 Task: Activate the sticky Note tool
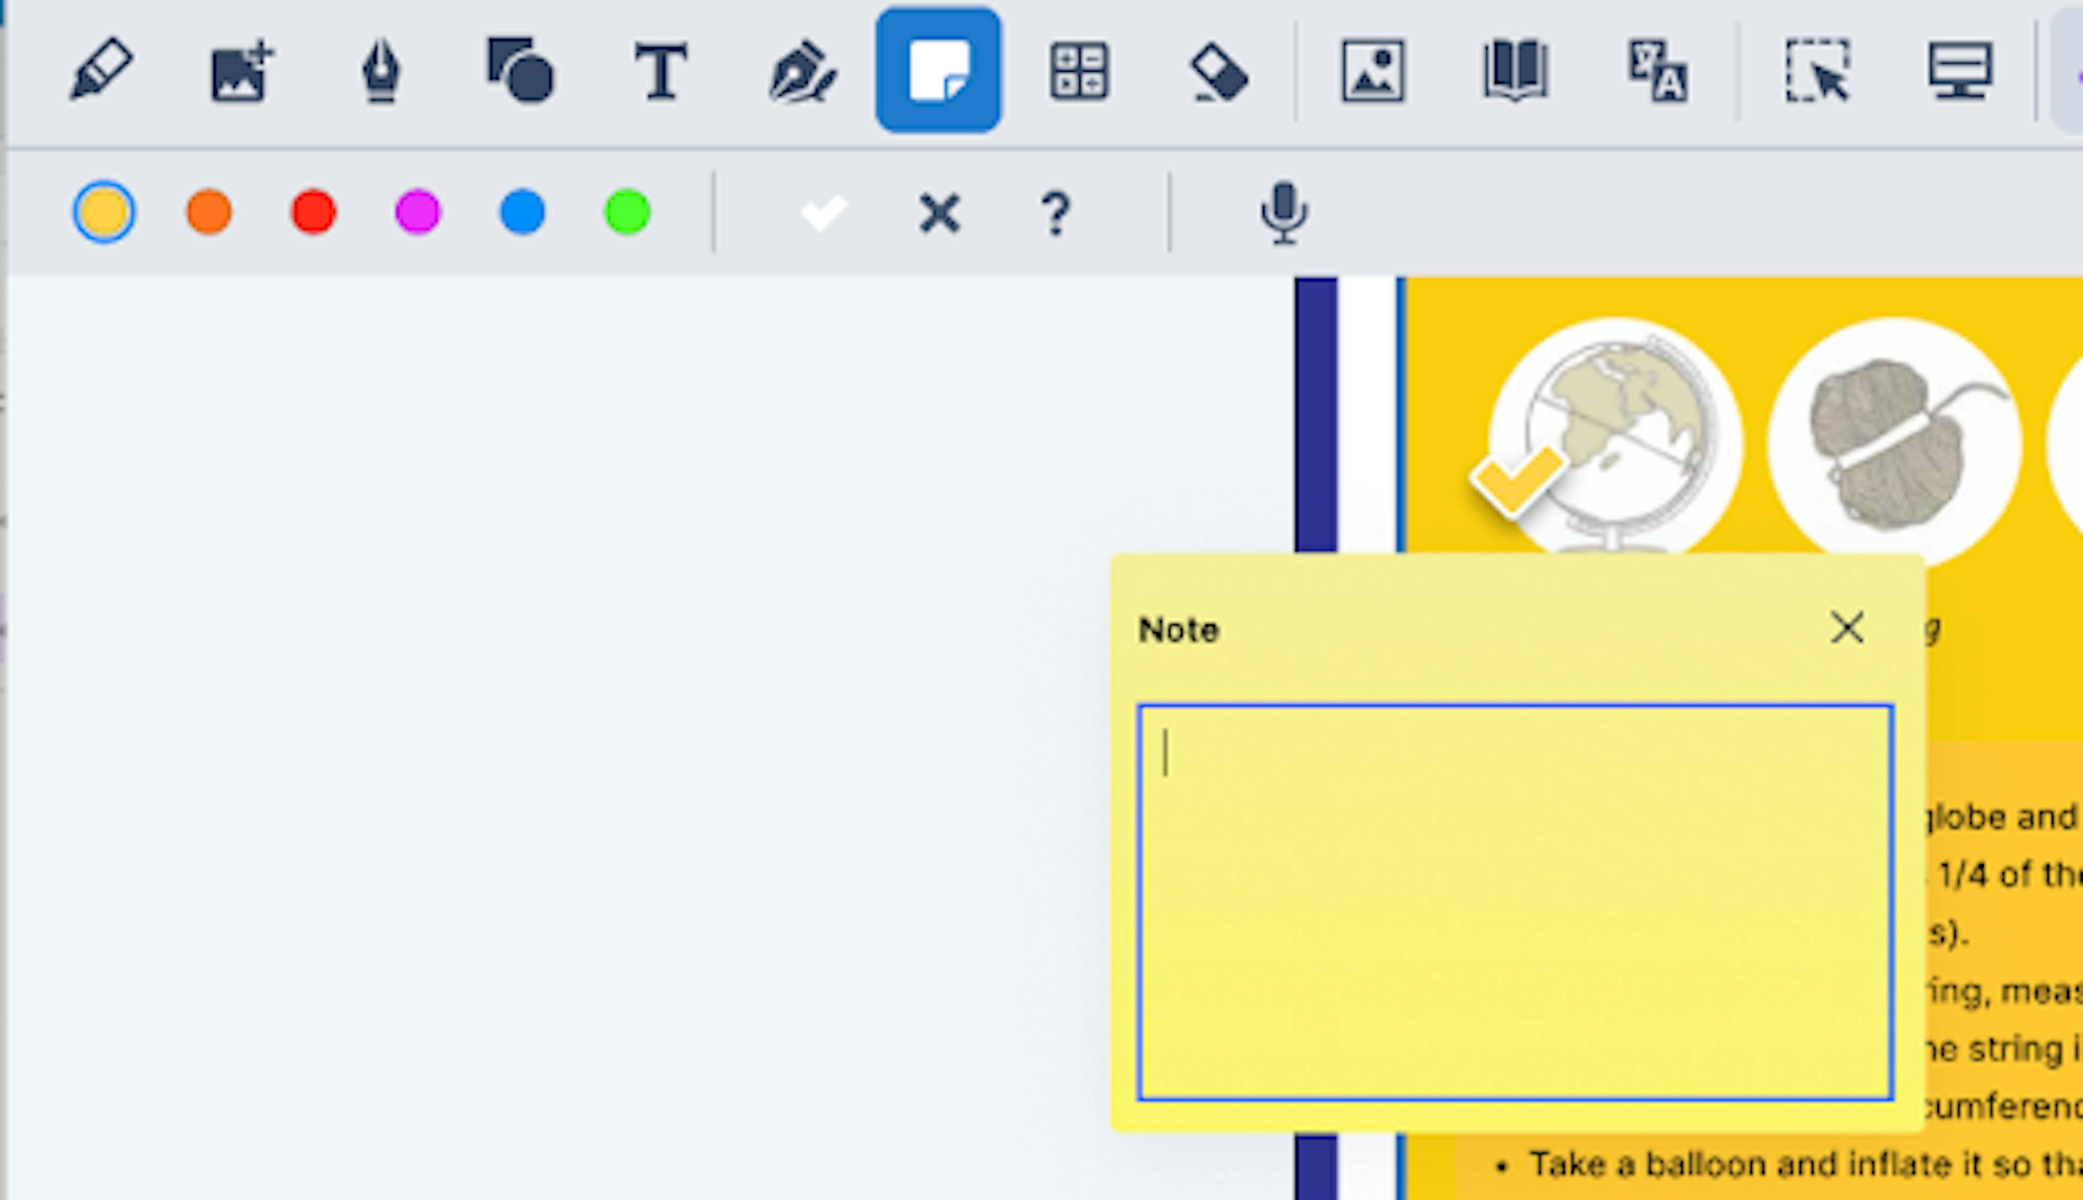[x=938, y=70]
